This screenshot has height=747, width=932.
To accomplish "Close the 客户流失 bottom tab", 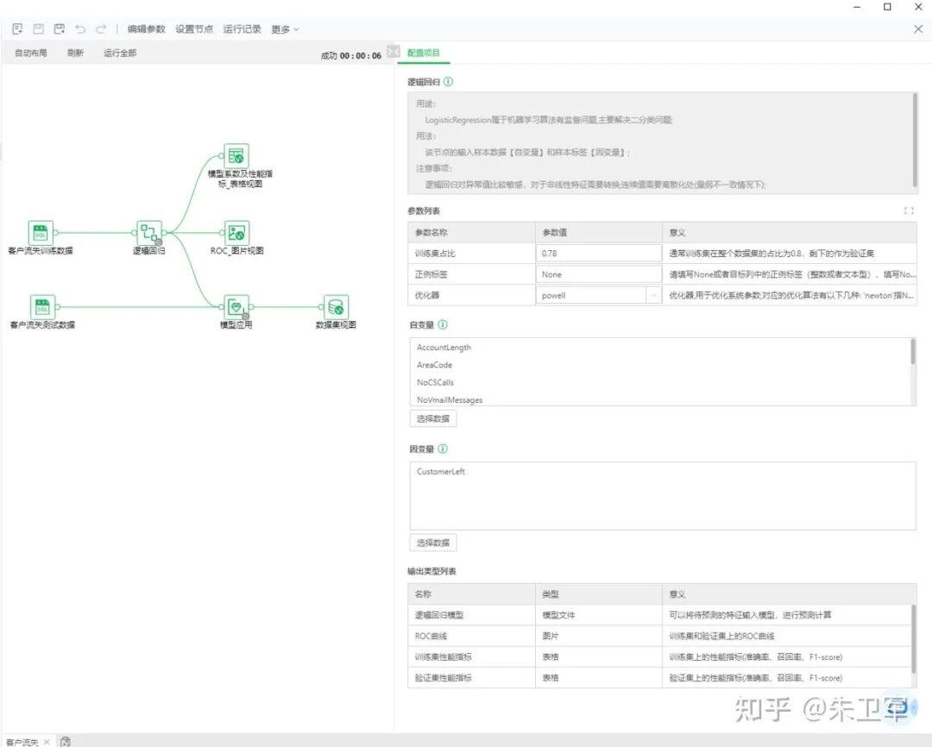I will [47, 742].
